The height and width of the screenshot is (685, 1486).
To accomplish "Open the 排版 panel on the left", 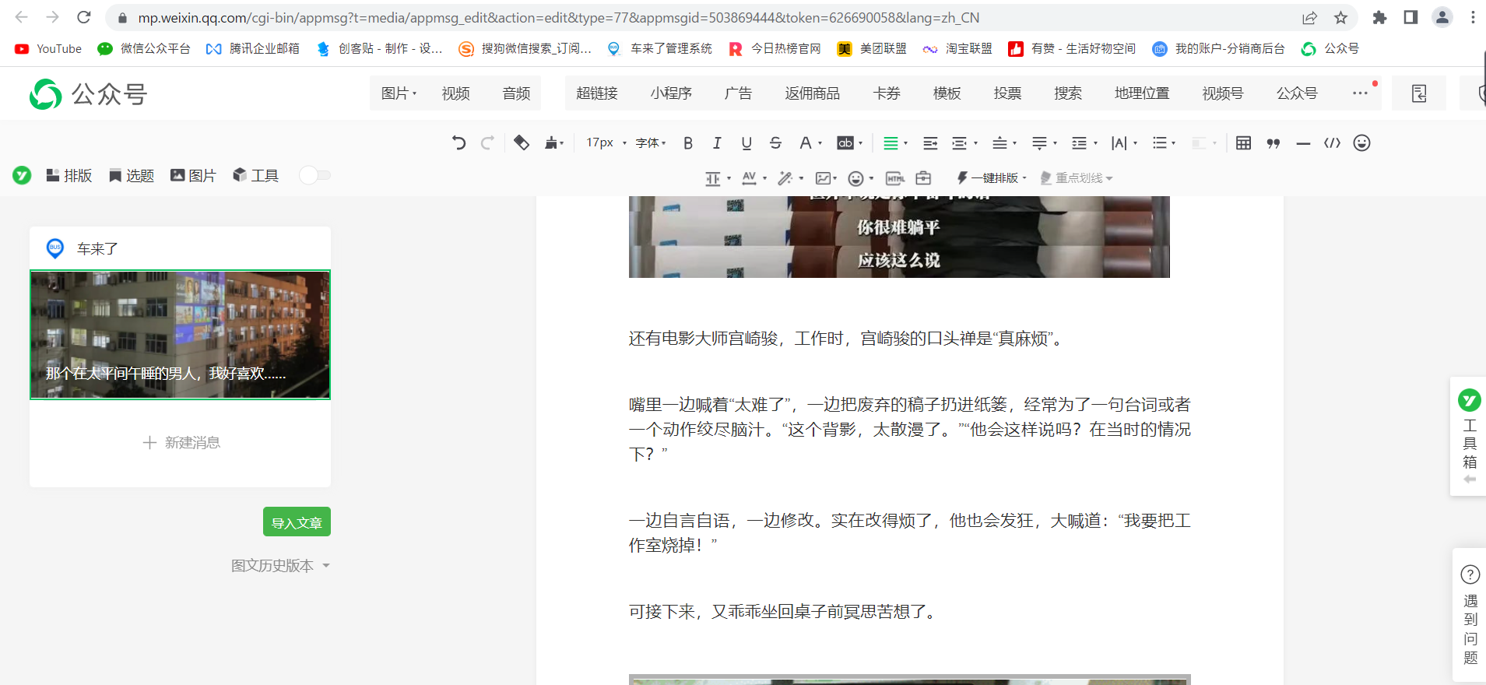I will (69, 175).
